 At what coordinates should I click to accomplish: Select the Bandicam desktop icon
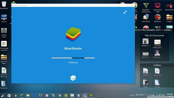[x=158, y=18]
